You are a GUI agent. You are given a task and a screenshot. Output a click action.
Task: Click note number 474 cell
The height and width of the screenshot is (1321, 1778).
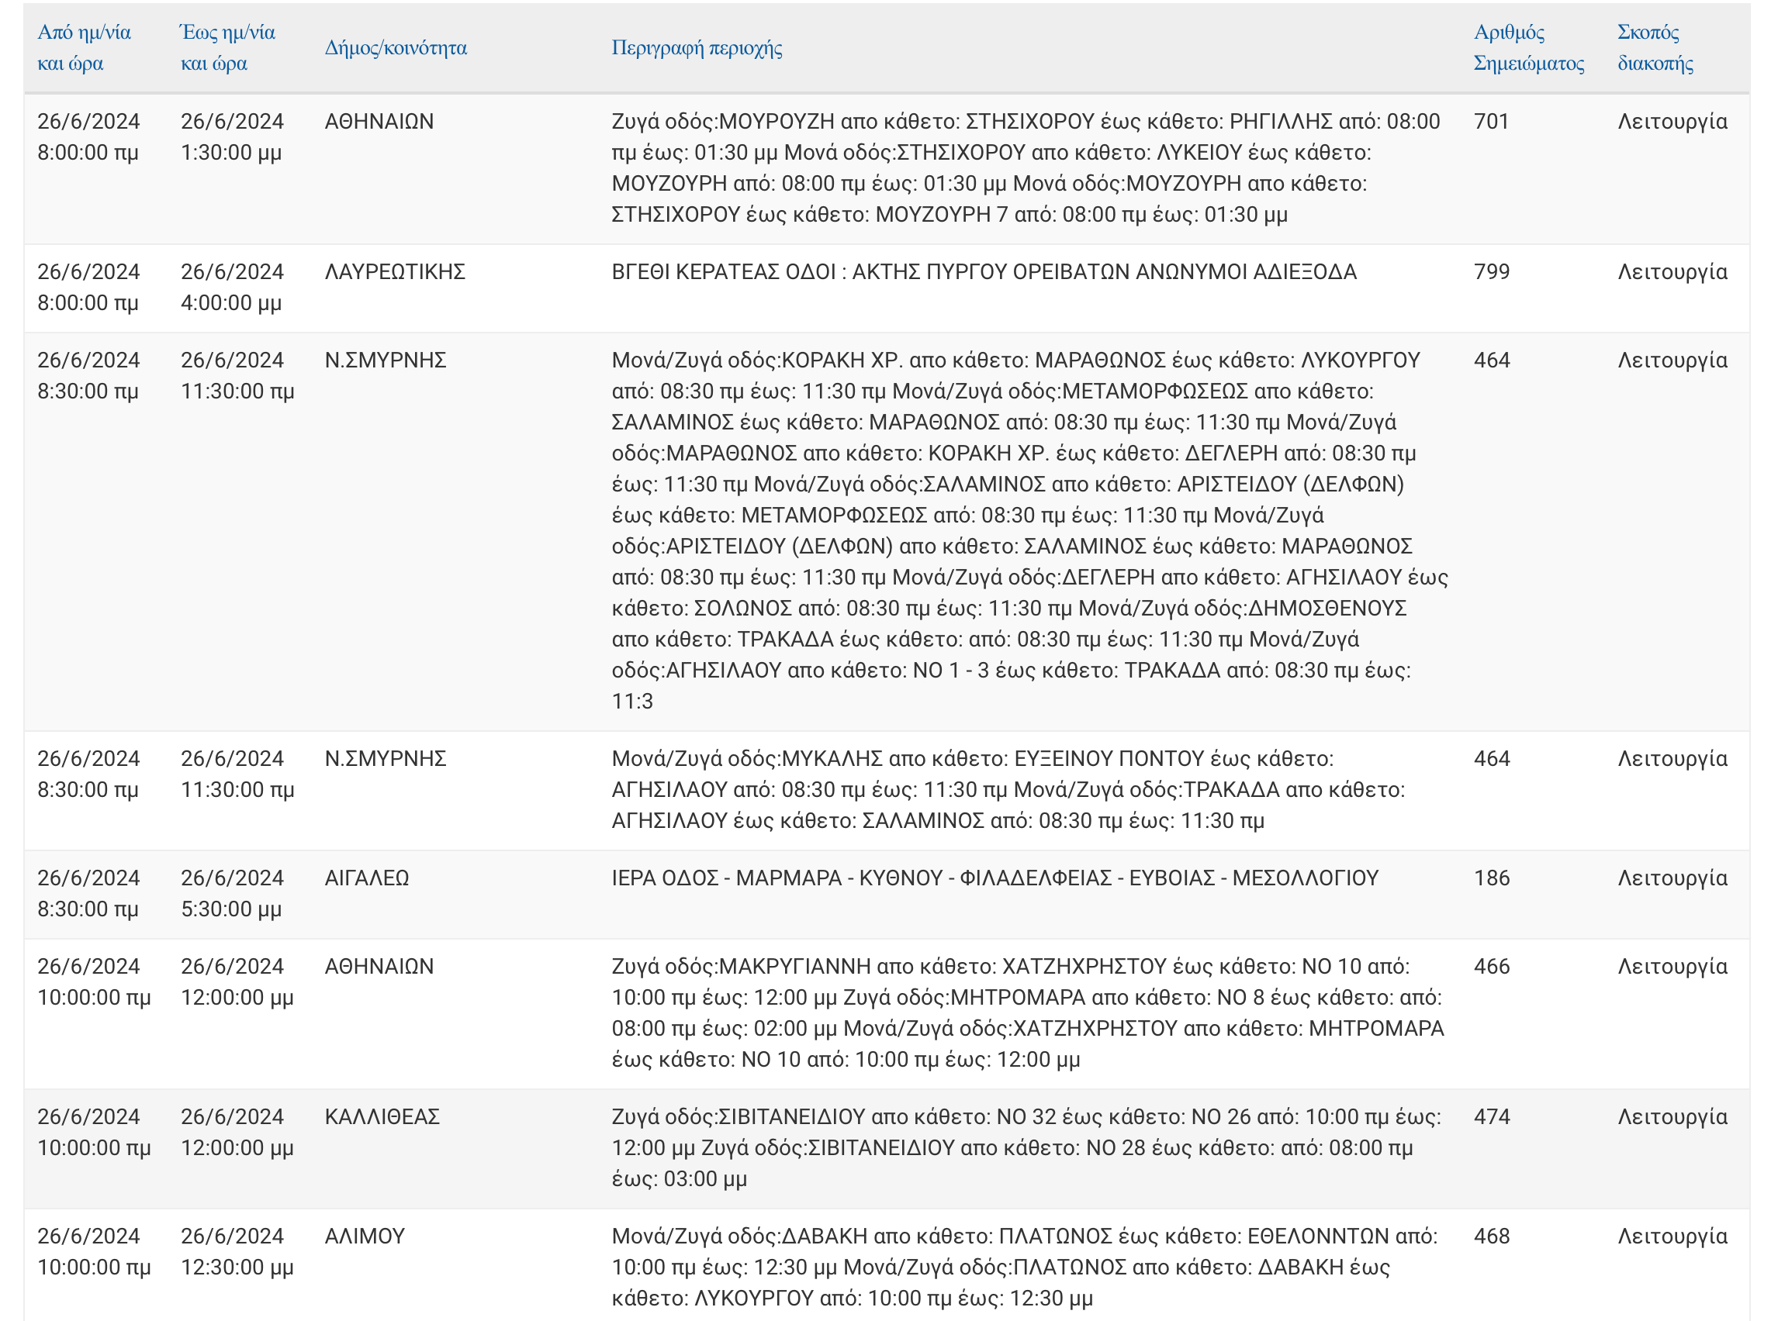coord(1491,1116)
